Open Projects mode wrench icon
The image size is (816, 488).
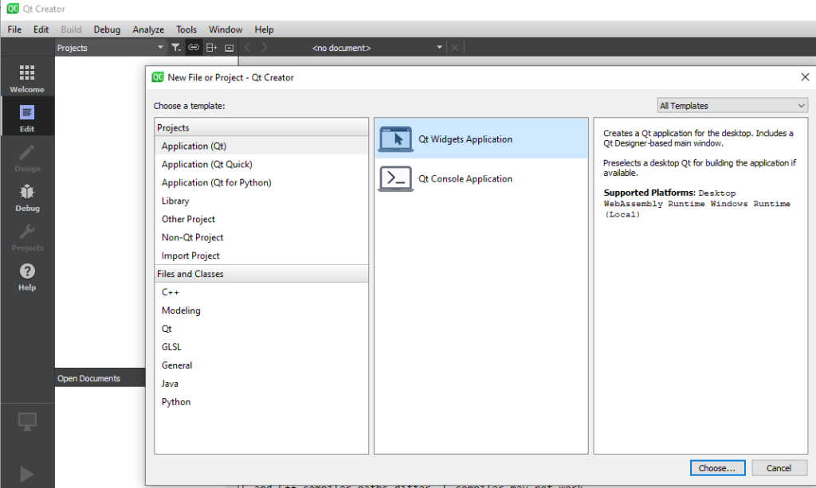click(27, 237)
